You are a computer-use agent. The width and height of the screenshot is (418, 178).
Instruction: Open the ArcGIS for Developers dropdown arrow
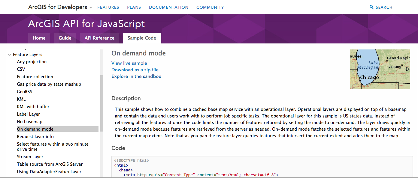pos(91,7)
